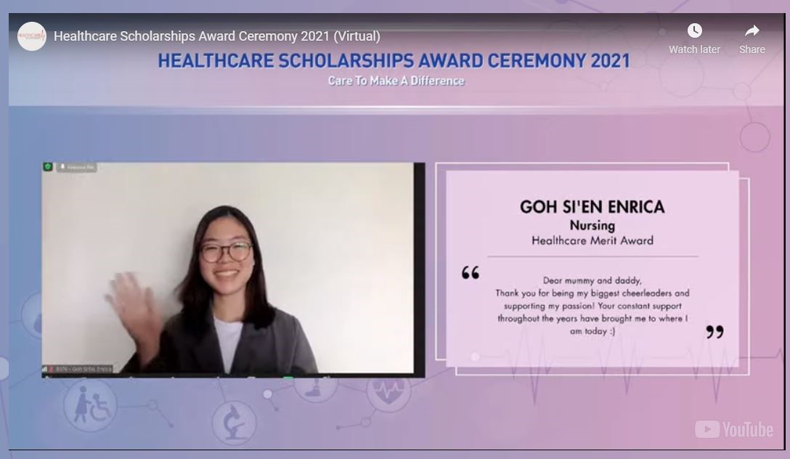The image size is (790, 459).
Task: Click the microscope icon in the background
Action: [x=233, y=421]
